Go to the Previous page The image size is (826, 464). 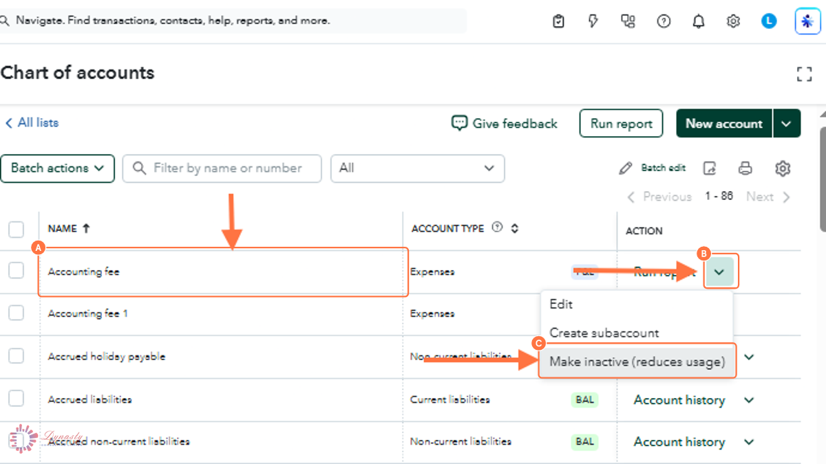tap(659, 197)
